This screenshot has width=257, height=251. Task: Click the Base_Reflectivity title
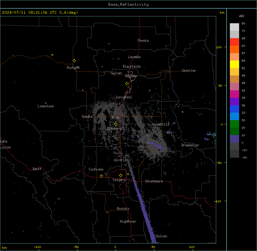coord(128,4)
